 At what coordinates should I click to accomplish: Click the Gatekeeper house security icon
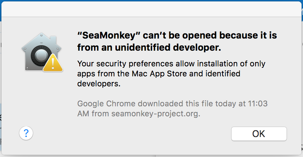(x=42, y=52)
